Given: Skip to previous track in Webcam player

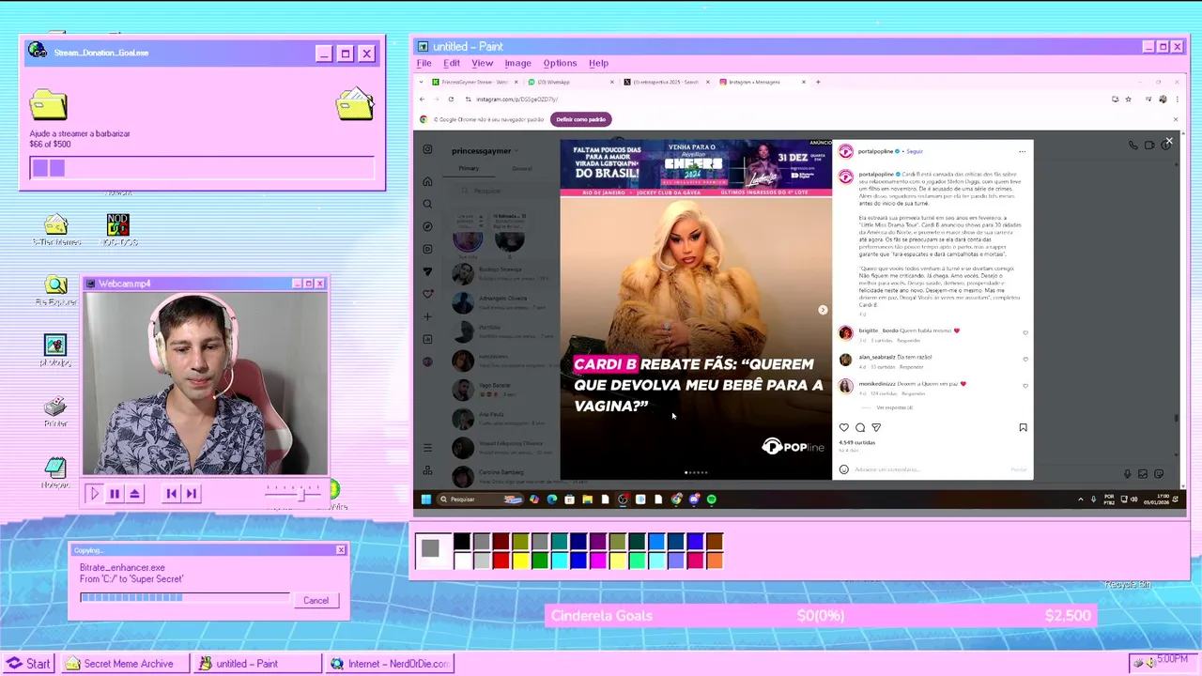Looking at the screenshot, I should coord(171,493).
